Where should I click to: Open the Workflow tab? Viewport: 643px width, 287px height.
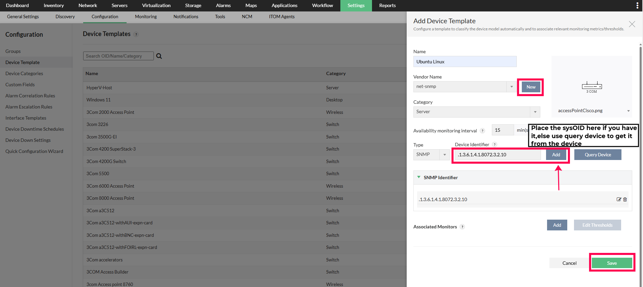323,5
